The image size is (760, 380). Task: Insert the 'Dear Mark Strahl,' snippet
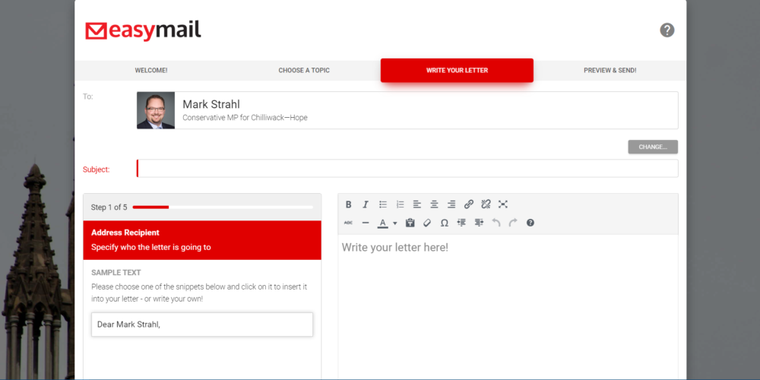pyautogui.click(x=201, y=325)
